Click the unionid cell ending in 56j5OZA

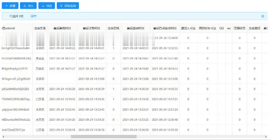point(15,89)
